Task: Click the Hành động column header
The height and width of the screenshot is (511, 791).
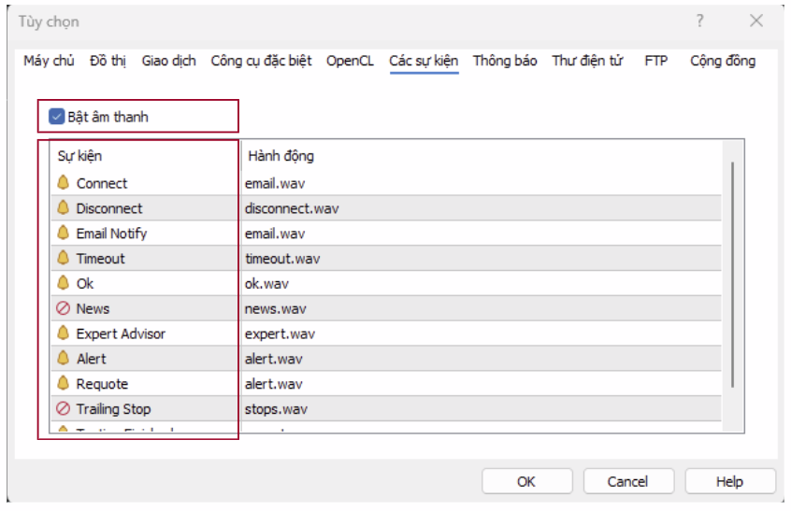Action: pos(280,156)
